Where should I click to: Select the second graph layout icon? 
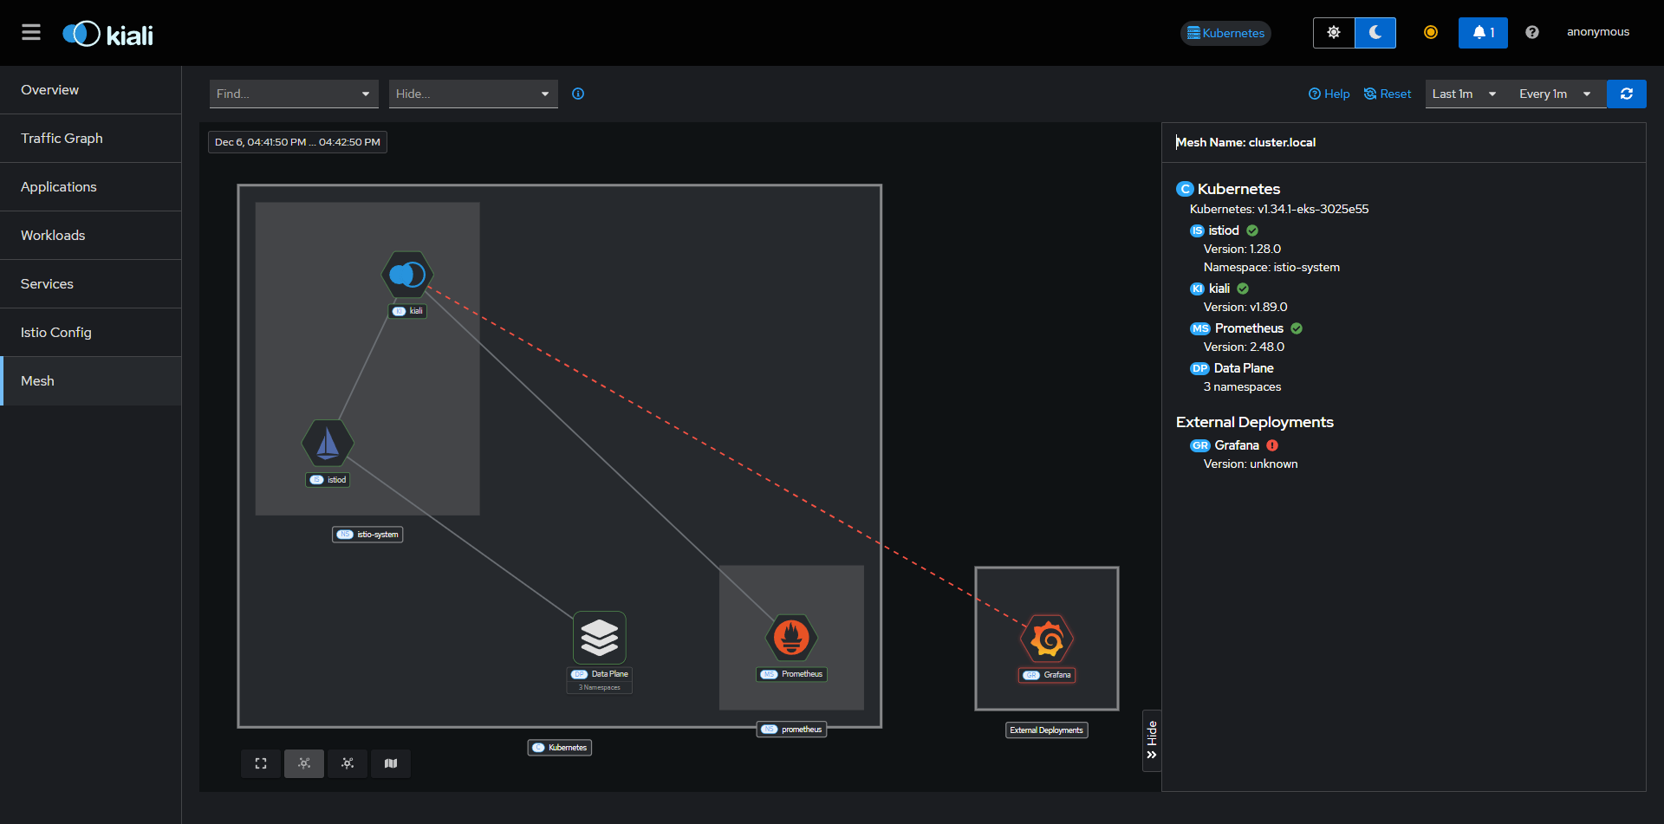347,763
